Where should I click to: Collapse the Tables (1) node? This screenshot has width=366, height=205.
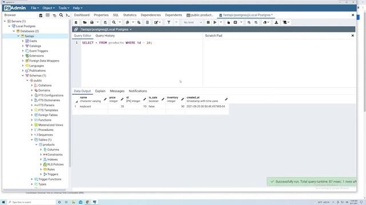(32, 140)
